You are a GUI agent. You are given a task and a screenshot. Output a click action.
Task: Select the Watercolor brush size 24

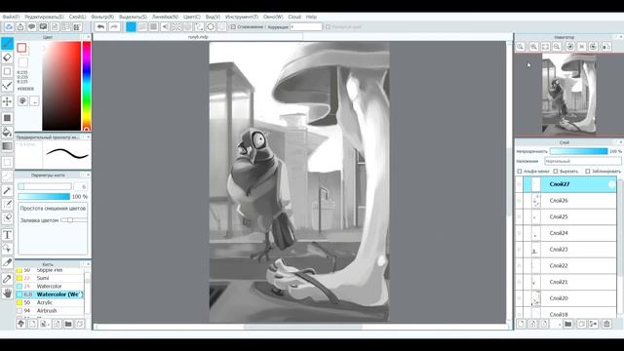tap(50, 286)
